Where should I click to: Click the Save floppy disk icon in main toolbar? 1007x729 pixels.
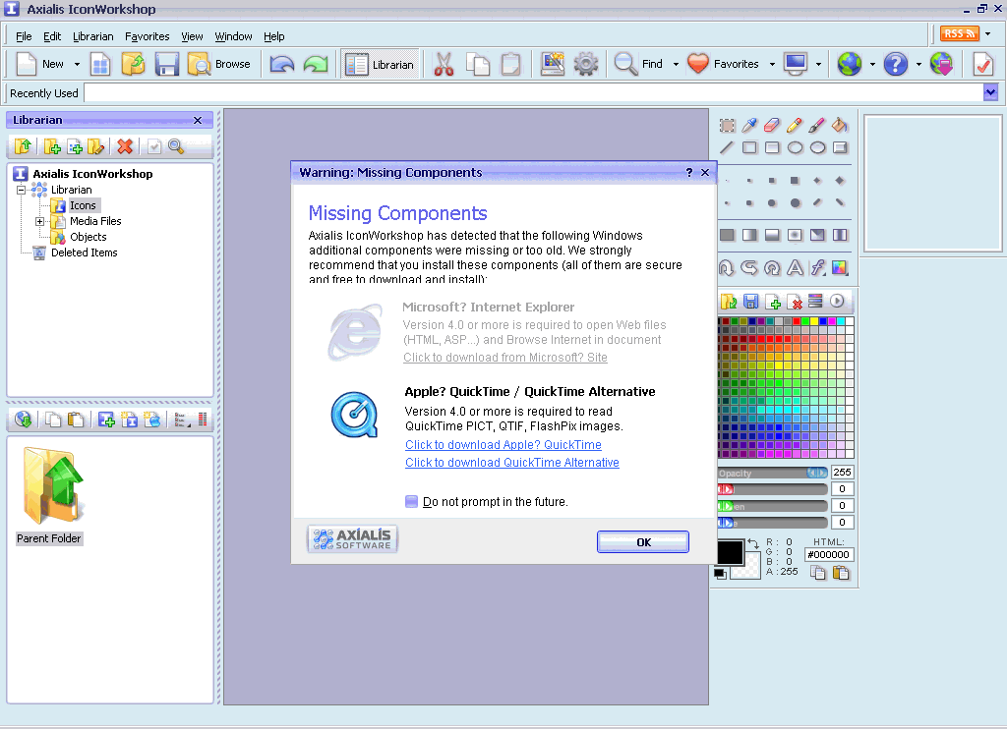[166, 64]
